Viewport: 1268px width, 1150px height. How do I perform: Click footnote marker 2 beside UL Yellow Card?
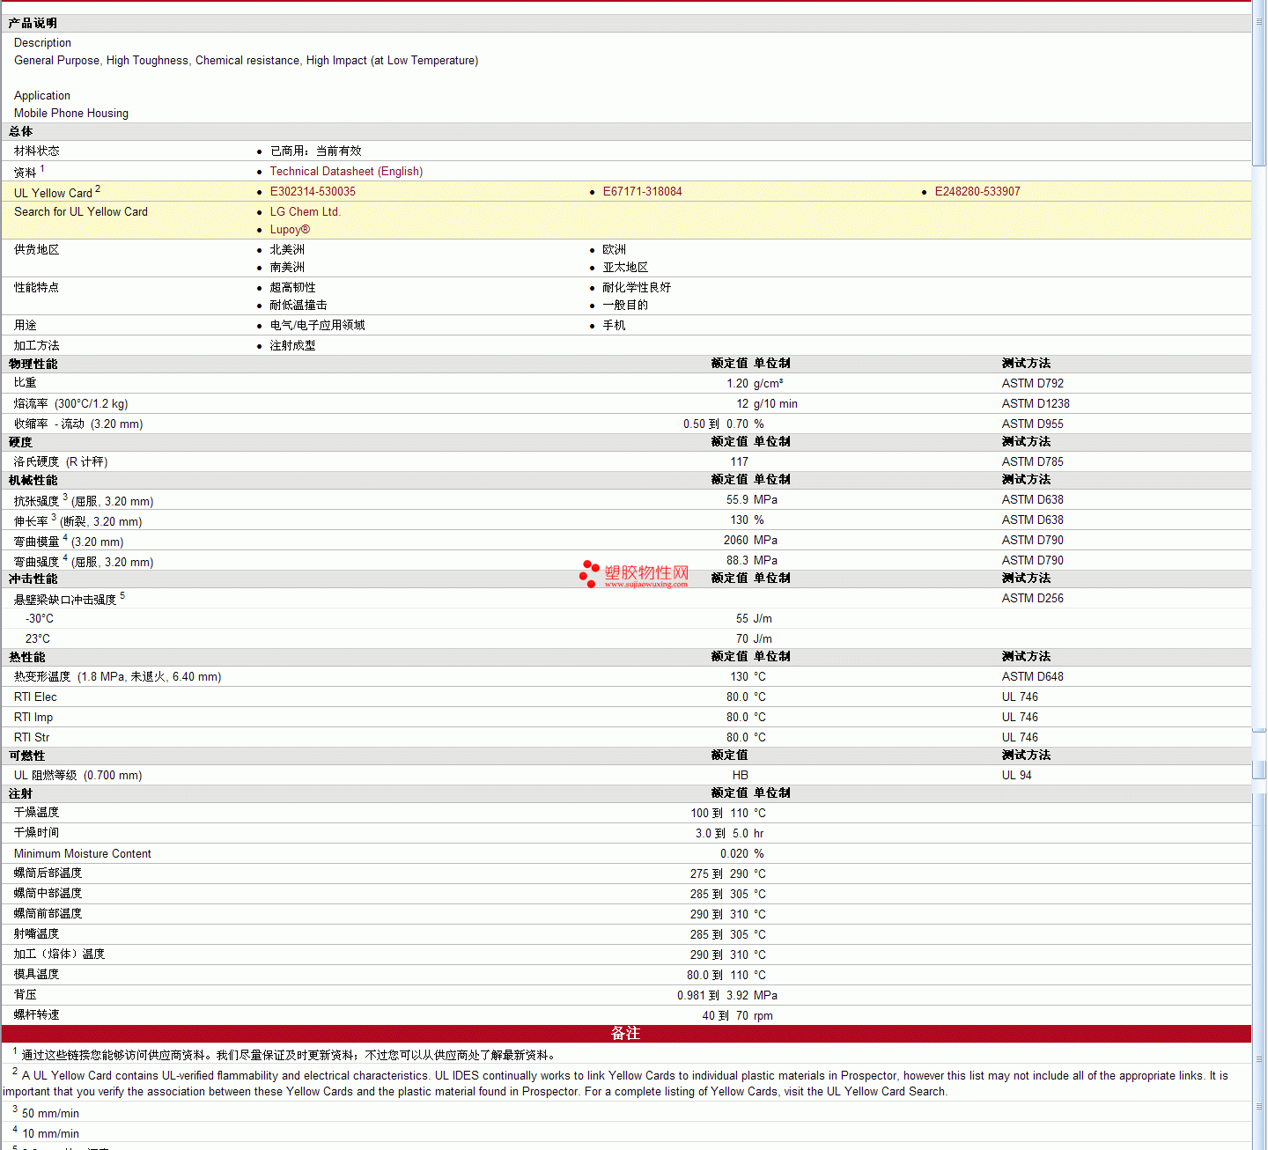coord(98,188)
